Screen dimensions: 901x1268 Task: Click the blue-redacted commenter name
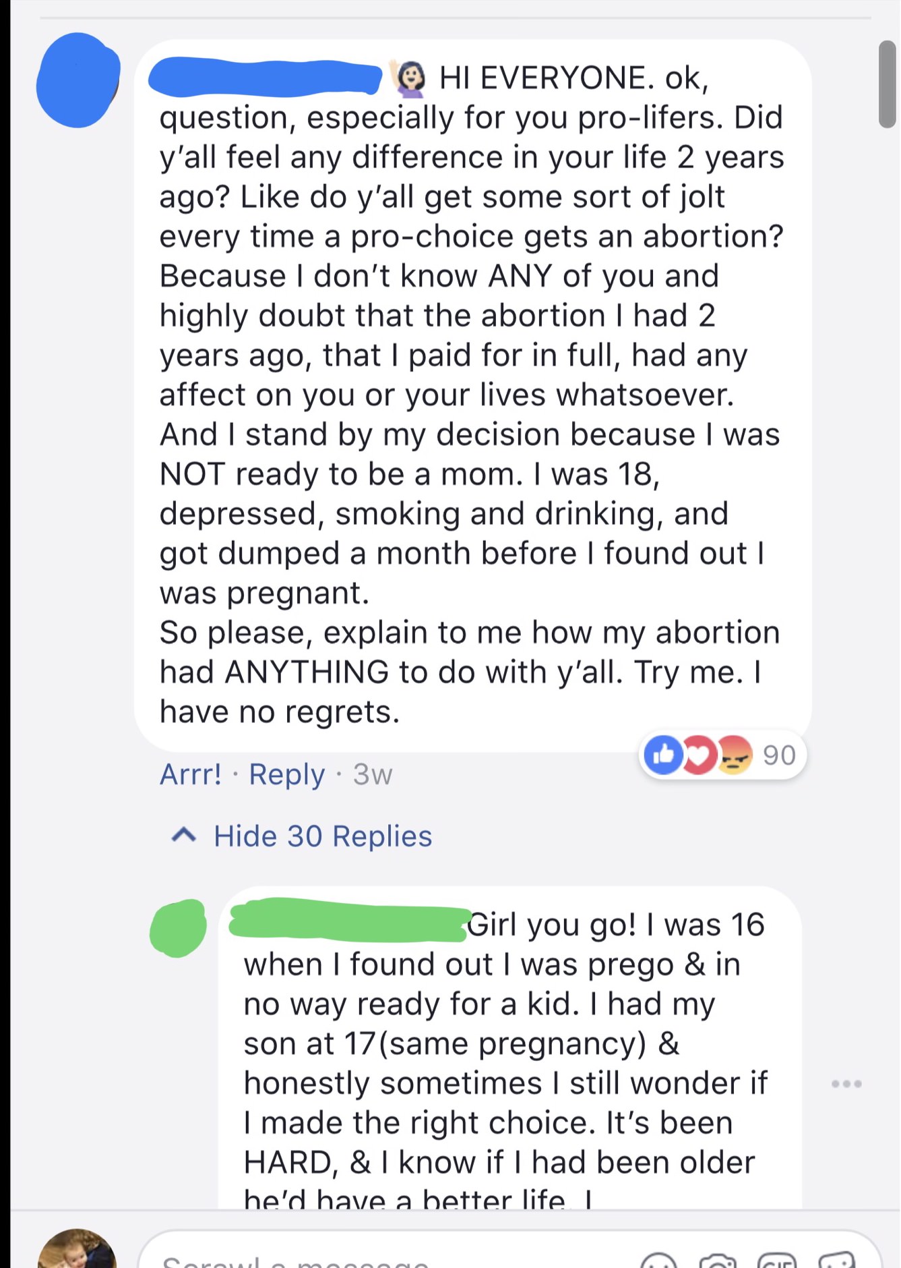[266, 77]
